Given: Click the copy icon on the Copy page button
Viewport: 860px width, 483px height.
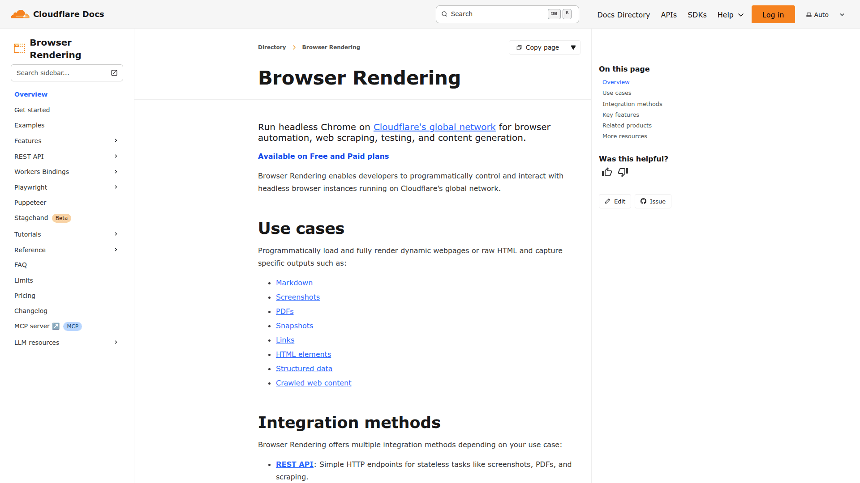Looking at the screenshot, I should coord(519,47).
